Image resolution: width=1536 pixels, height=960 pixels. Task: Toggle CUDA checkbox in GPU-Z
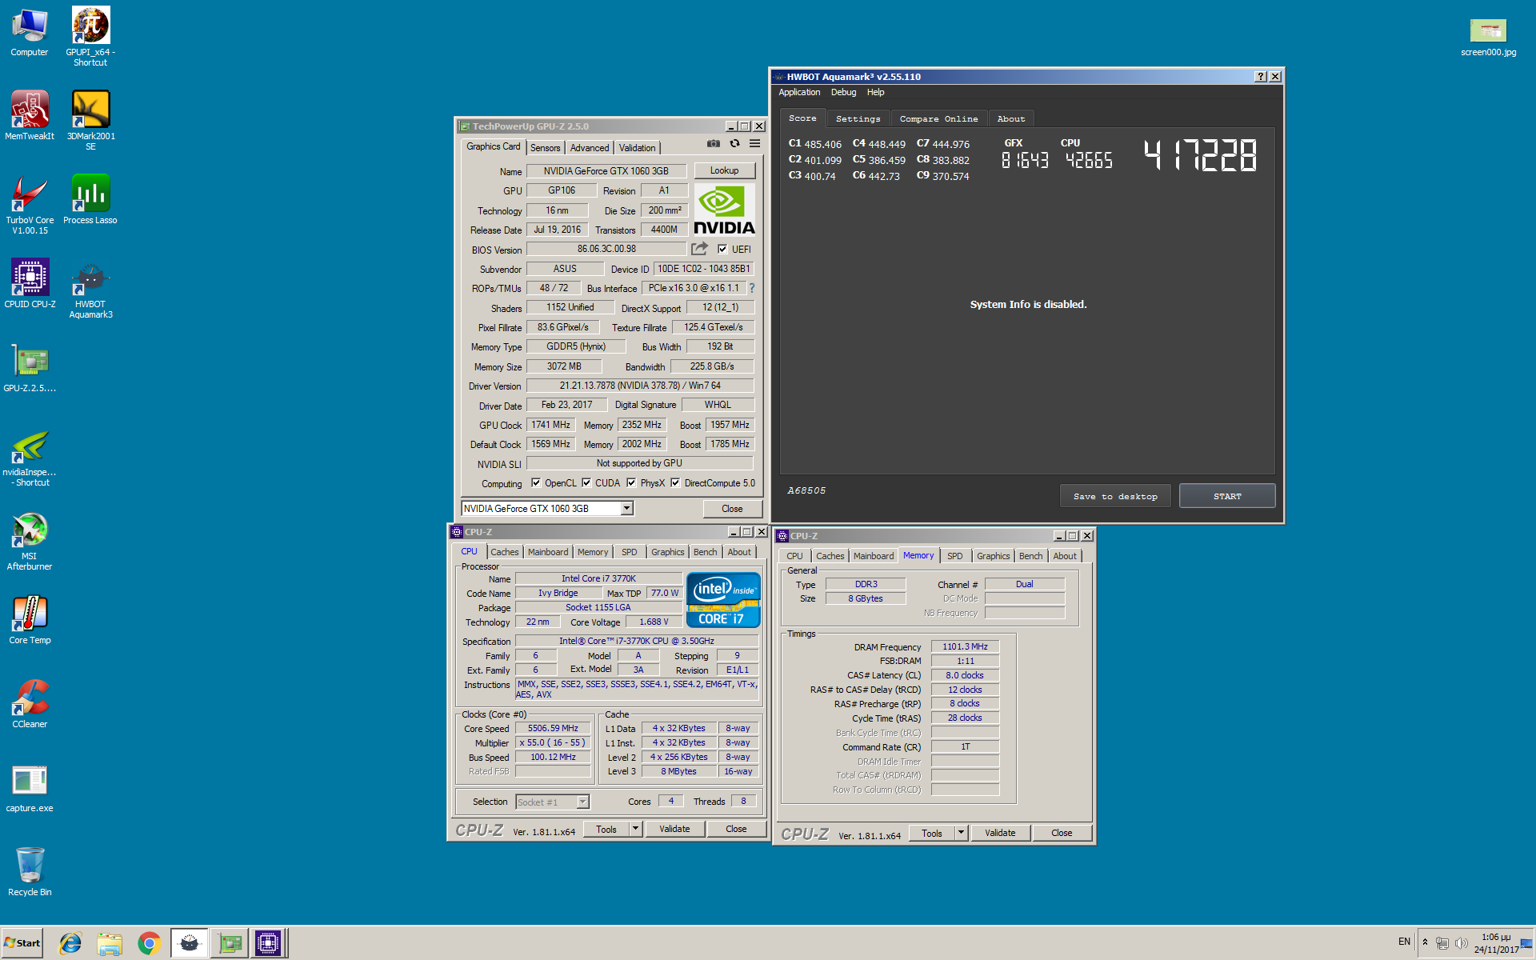click(x=586, y=482)
